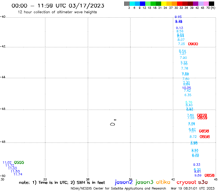Select the wave height reading 8.40
This screenshot has width=218, height=191.
coord(189,105)
